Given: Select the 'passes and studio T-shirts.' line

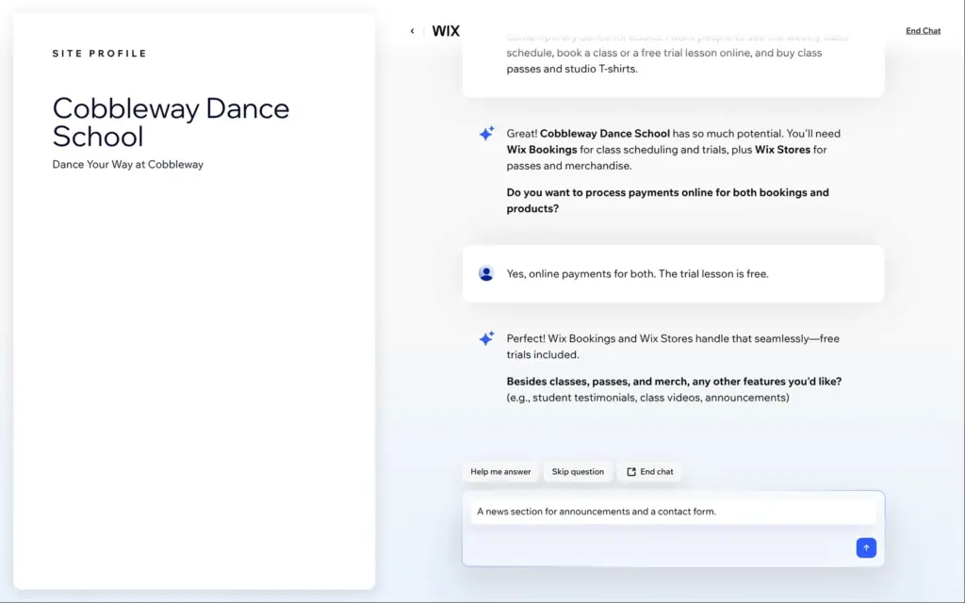Looking at the screenshot, I should click(572, 69).
